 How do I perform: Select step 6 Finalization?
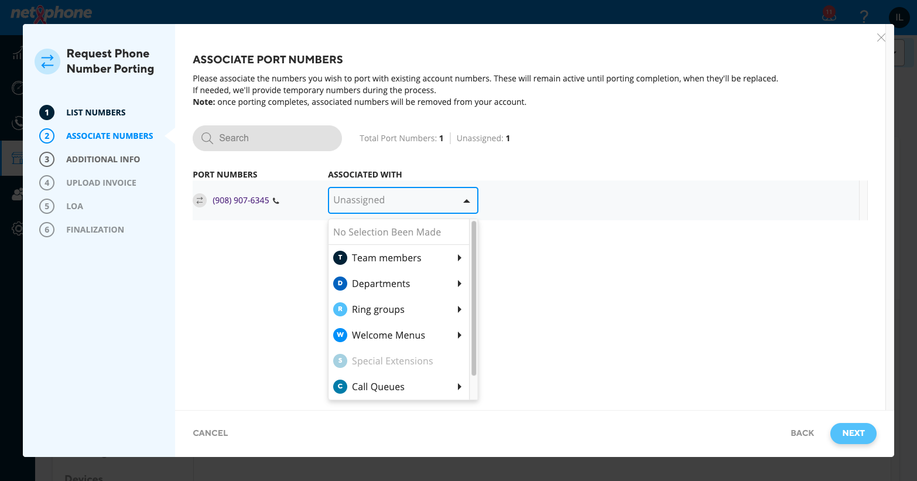click(x=82, y=230)
